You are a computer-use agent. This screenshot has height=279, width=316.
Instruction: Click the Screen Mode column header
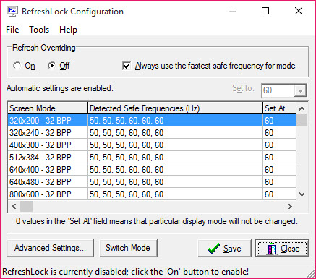[x=48, y=108]
